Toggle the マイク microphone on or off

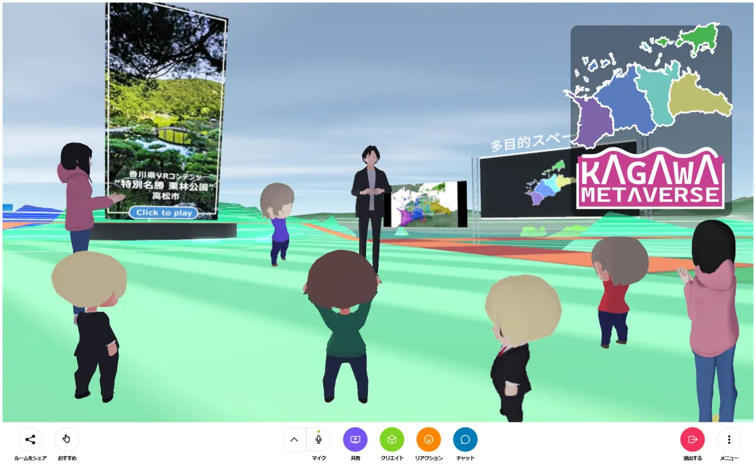point(319,439)
